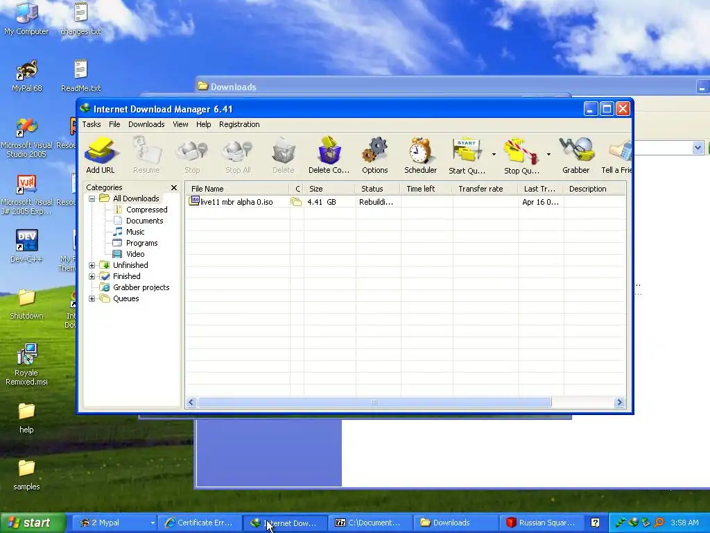710x533 pixels.
Task: Select the Finished category label
Action: pyautogui.click(x=126, y=276)
